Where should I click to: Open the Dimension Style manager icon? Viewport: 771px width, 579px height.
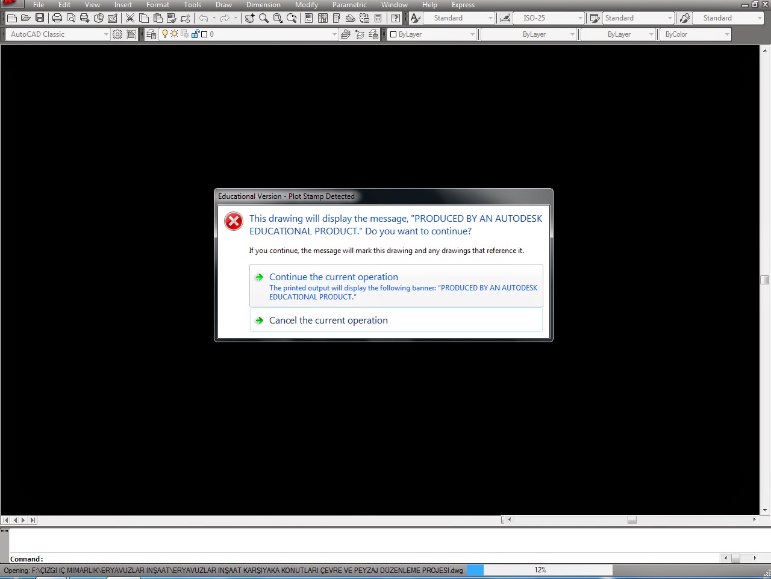(x=505, y=18)
